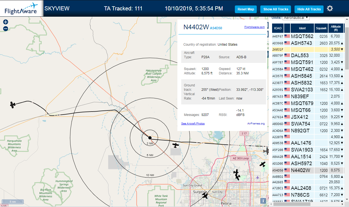Select the AABBD2 row
Viewport: 349px width, 207px height.
click(x=308, y=176)
